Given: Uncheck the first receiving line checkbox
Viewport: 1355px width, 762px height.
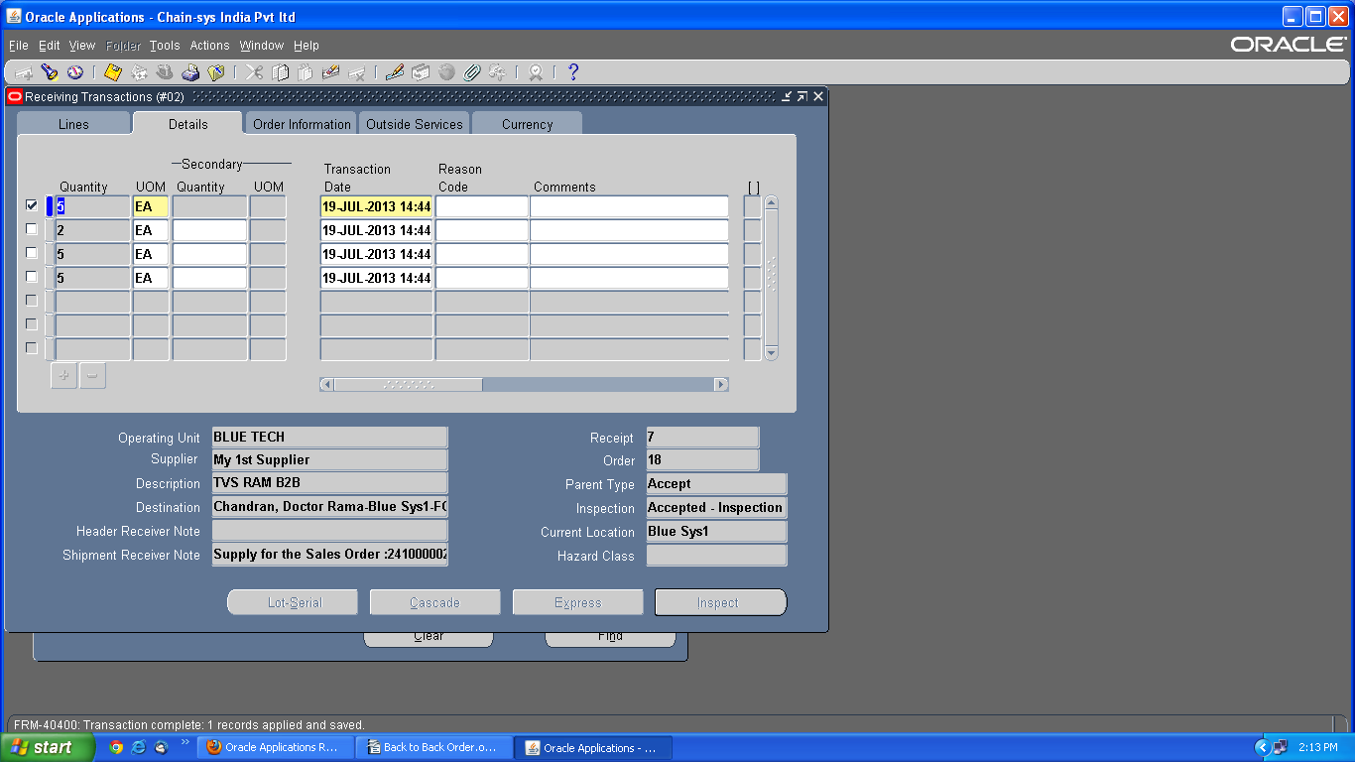Looking at the screenshot, I should [x=32, y=205].
